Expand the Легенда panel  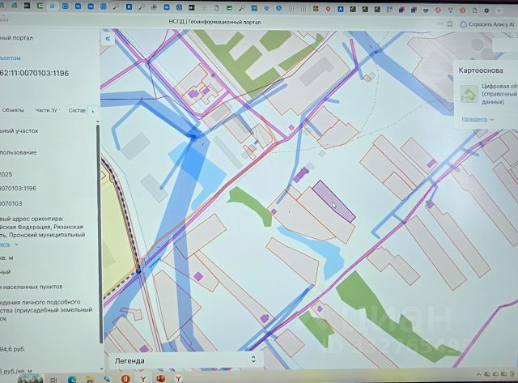tap(185, 360)
